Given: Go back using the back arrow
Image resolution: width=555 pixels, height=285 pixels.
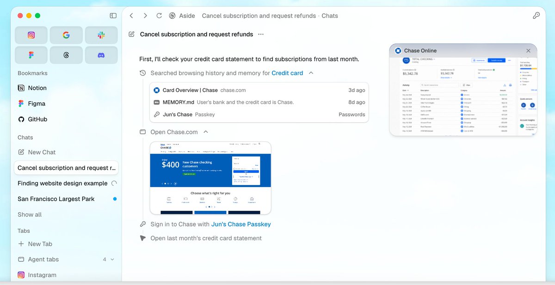Looking at the screenshot, I should point(131,16).
